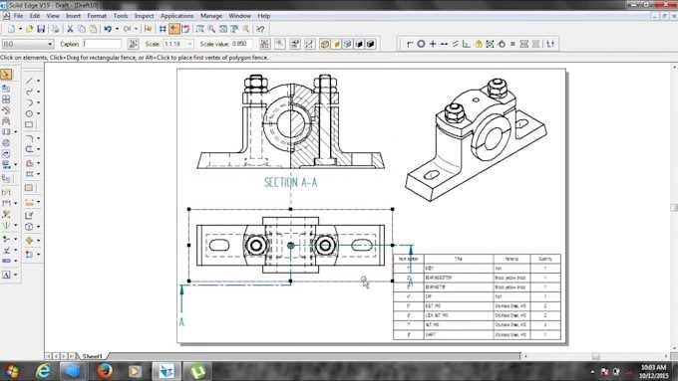Select the Fillet tool

[29, 138]
